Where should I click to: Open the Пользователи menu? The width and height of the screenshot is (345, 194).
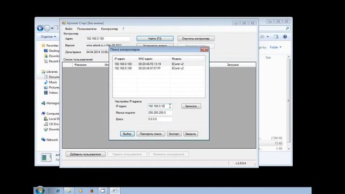(87, 29)
